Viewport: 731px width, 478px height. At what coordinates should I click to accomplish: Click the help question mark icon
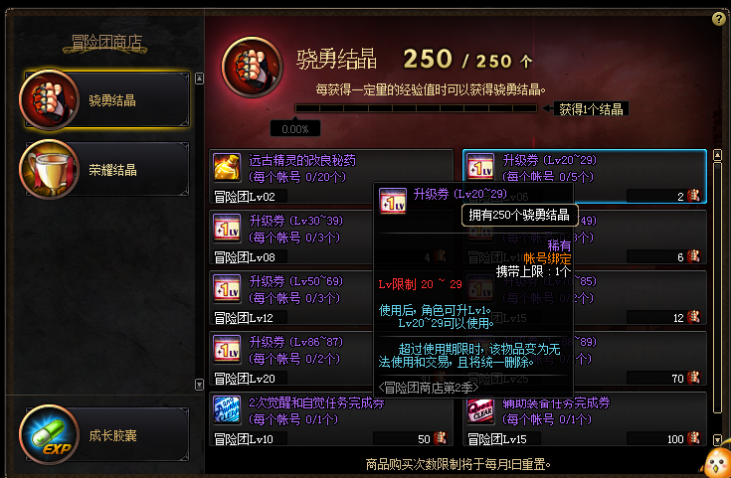click(x=718, y=19)
